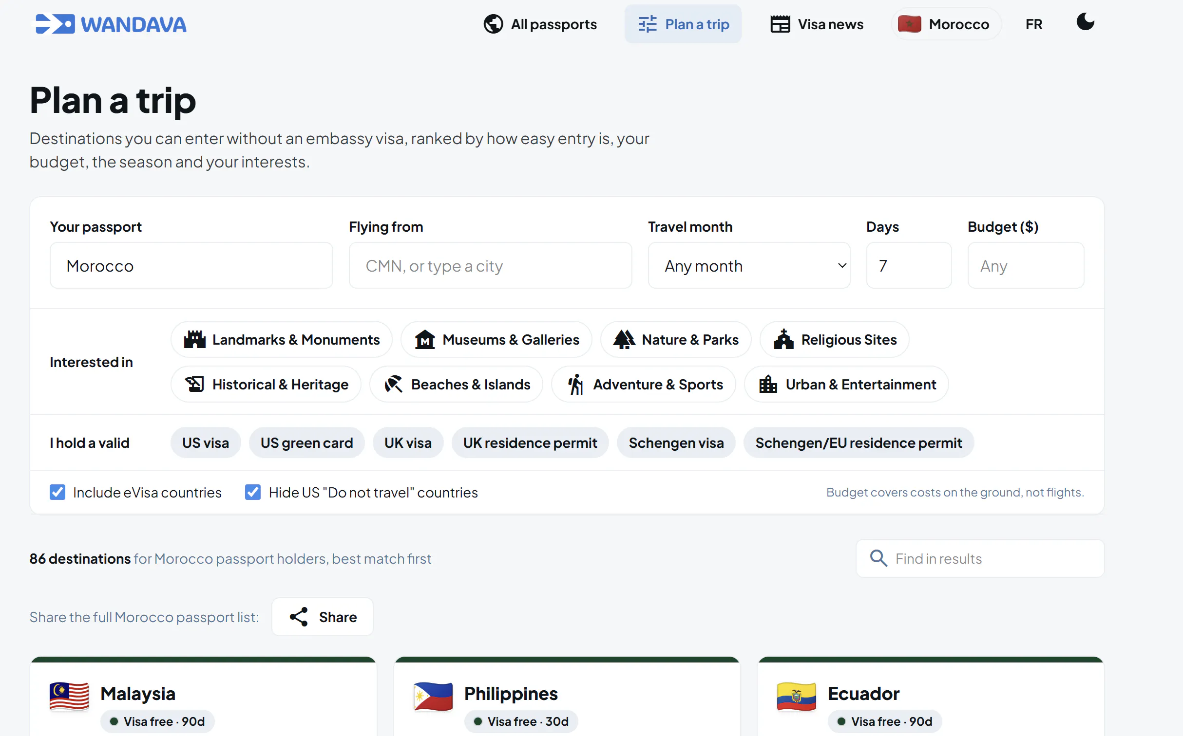Share the Morocco passport list

(x=323, y=617)
